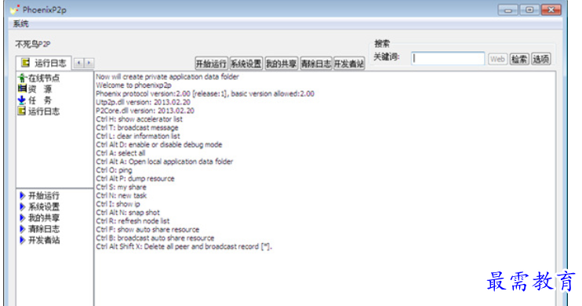
Task: Click 开发者站 in the lower left list
Action: 44,240
